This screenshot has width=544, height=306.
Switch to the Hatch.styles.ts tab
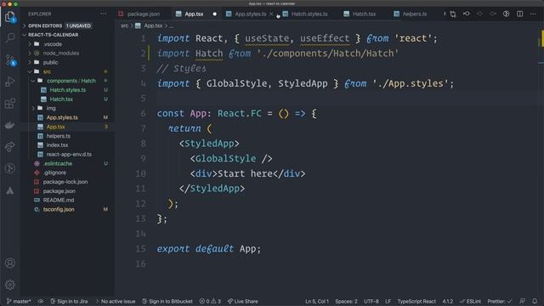pos(309,14)
